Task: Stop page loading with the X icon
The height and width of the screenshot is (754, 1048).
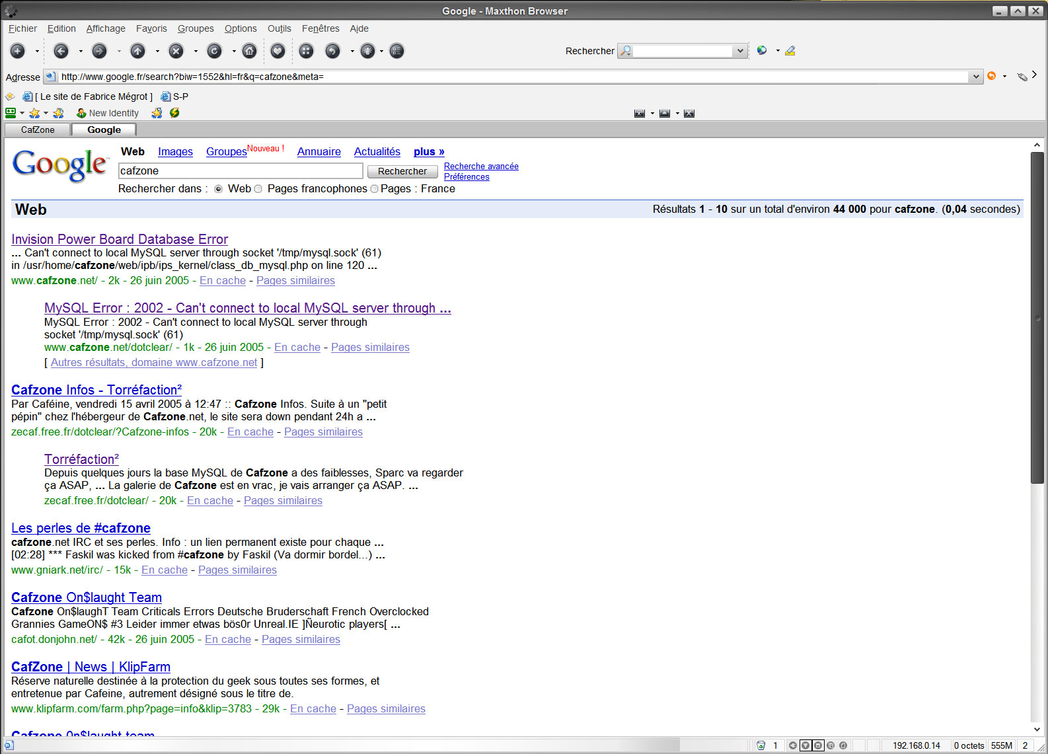Action: pyautogui.click(x=176, y=51)
